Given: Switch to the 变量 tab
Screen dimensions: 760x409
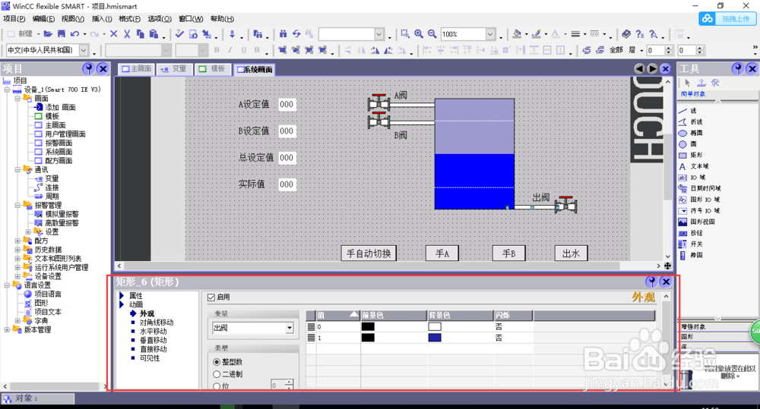Looking at the screenshot, I should pos(173,69).
